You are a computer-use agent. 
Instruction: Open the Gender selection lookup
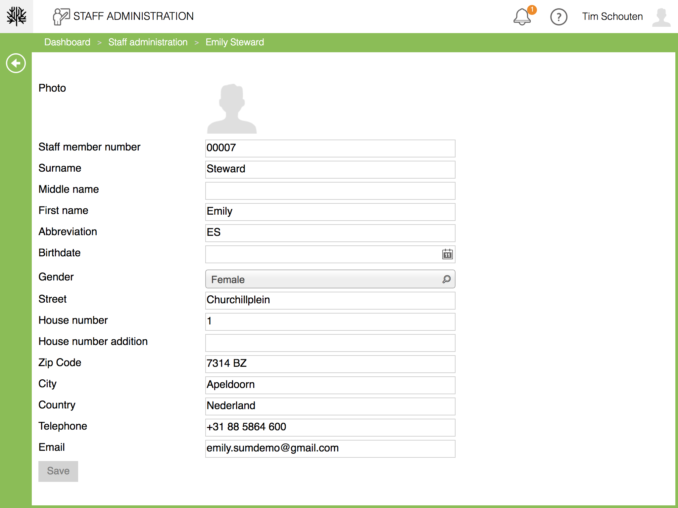point(330,279)
